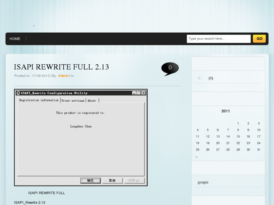Open the comment bubble showing 0
The height and width of the screenshot is (205, 274).
point(170,69)
